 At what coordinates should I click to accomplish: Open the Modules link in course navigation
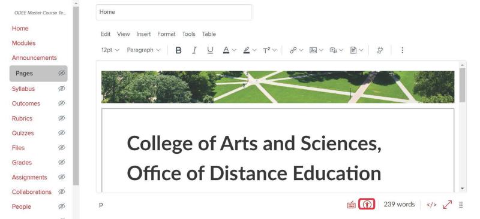coord(23,43)
